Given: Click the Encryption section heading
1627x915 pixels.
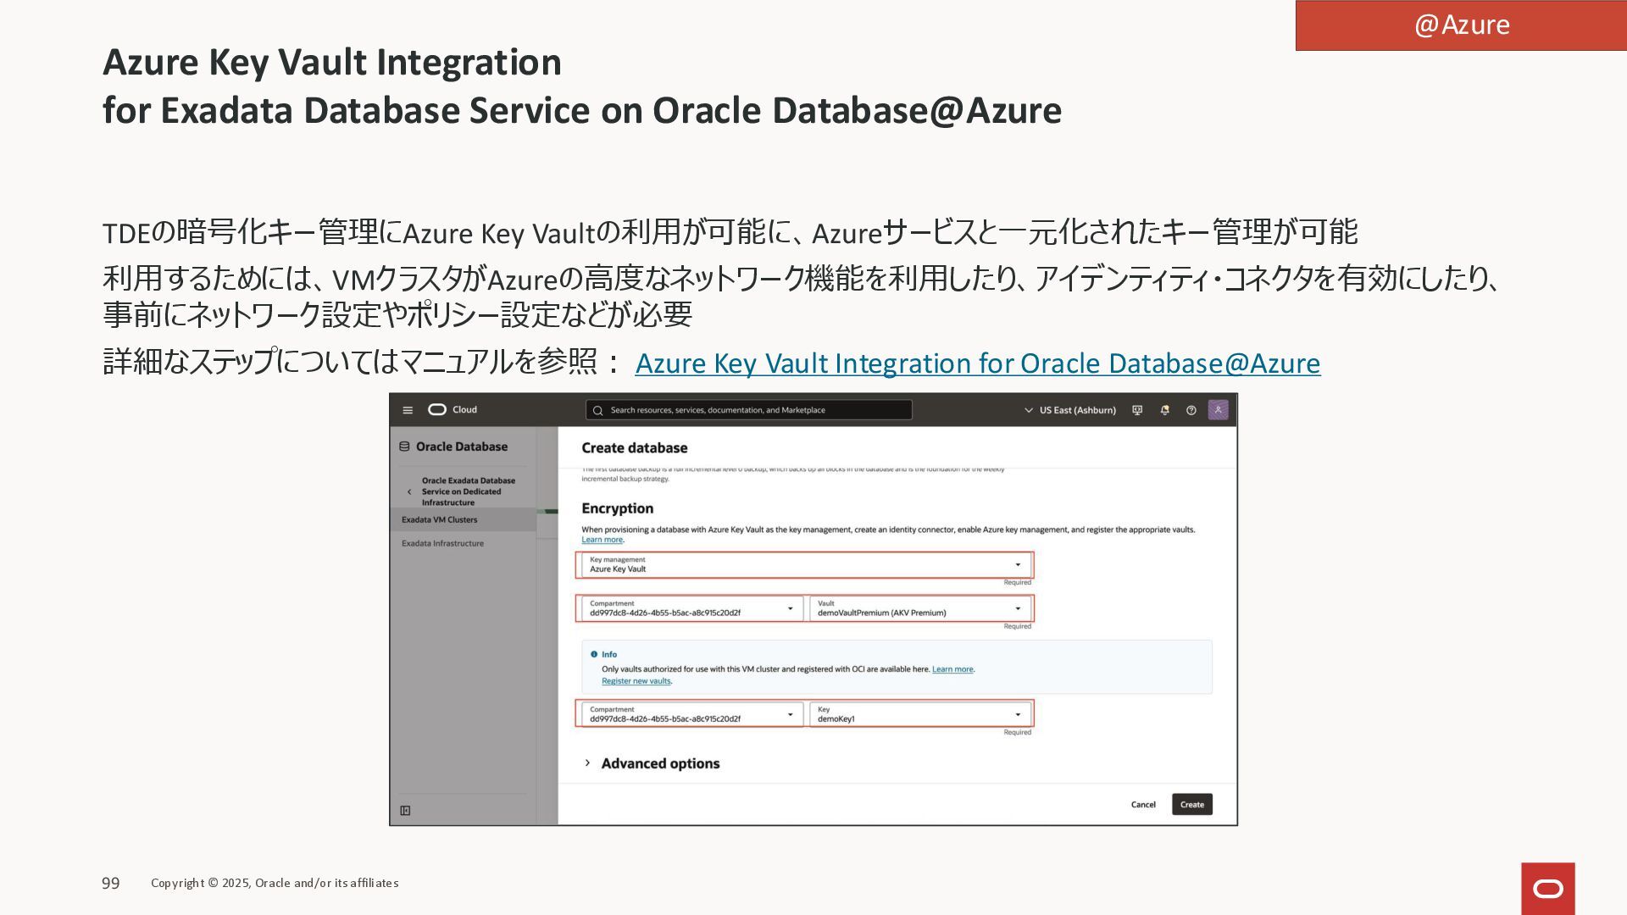Looking at the screenshot, I should pos(617,508).
